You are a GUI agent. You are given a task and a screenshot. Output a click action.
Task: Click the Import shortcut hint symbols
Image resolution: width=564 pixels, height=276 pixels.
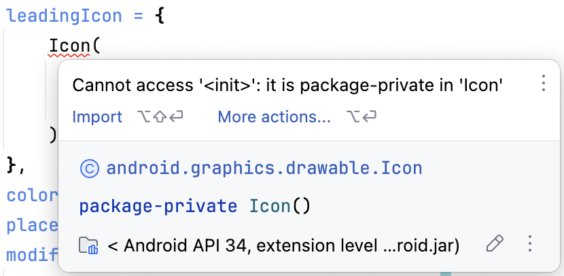[x=160, y=117]
